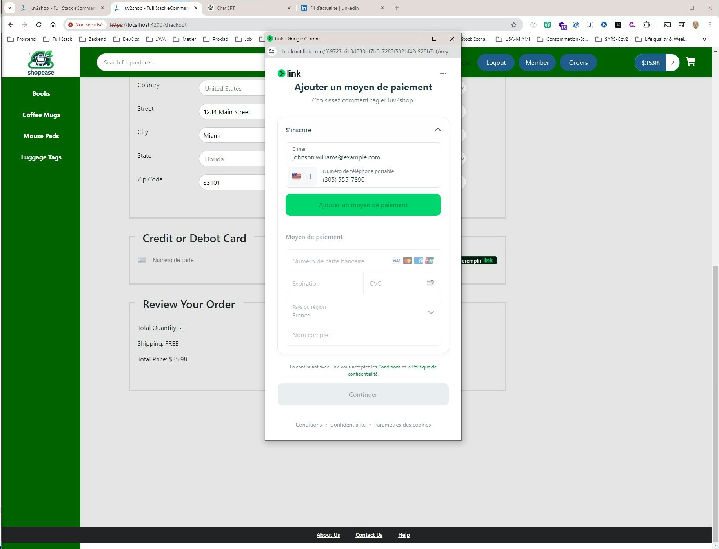Open the Backend bookmarks folder

click(93, 39)
